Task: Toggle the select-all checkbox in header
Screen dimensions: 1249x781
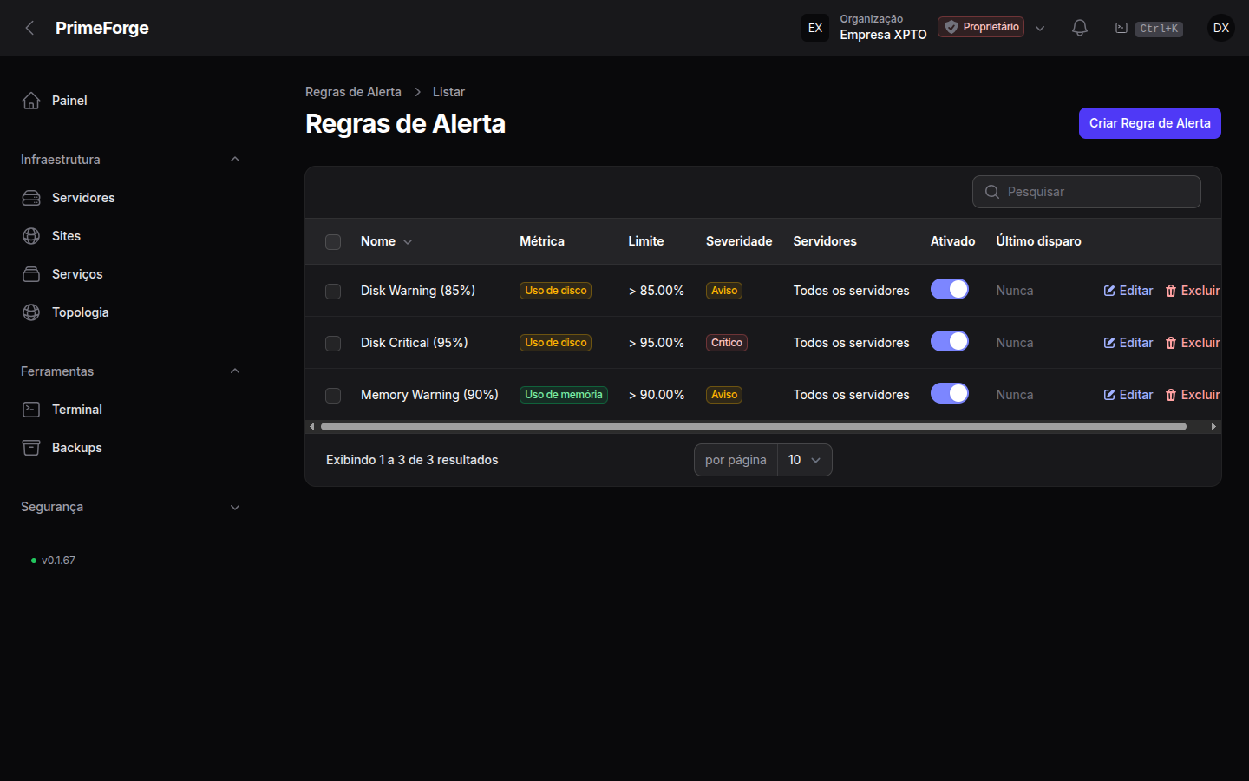Action: coord(333,242)
